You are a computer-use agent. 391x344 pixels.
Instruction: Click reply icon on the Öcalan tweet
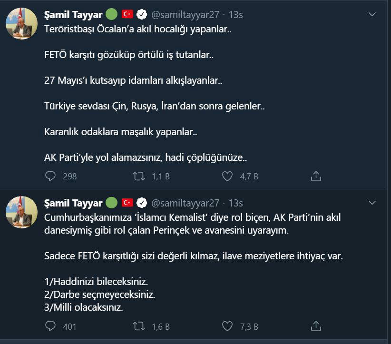pos(51,176)
